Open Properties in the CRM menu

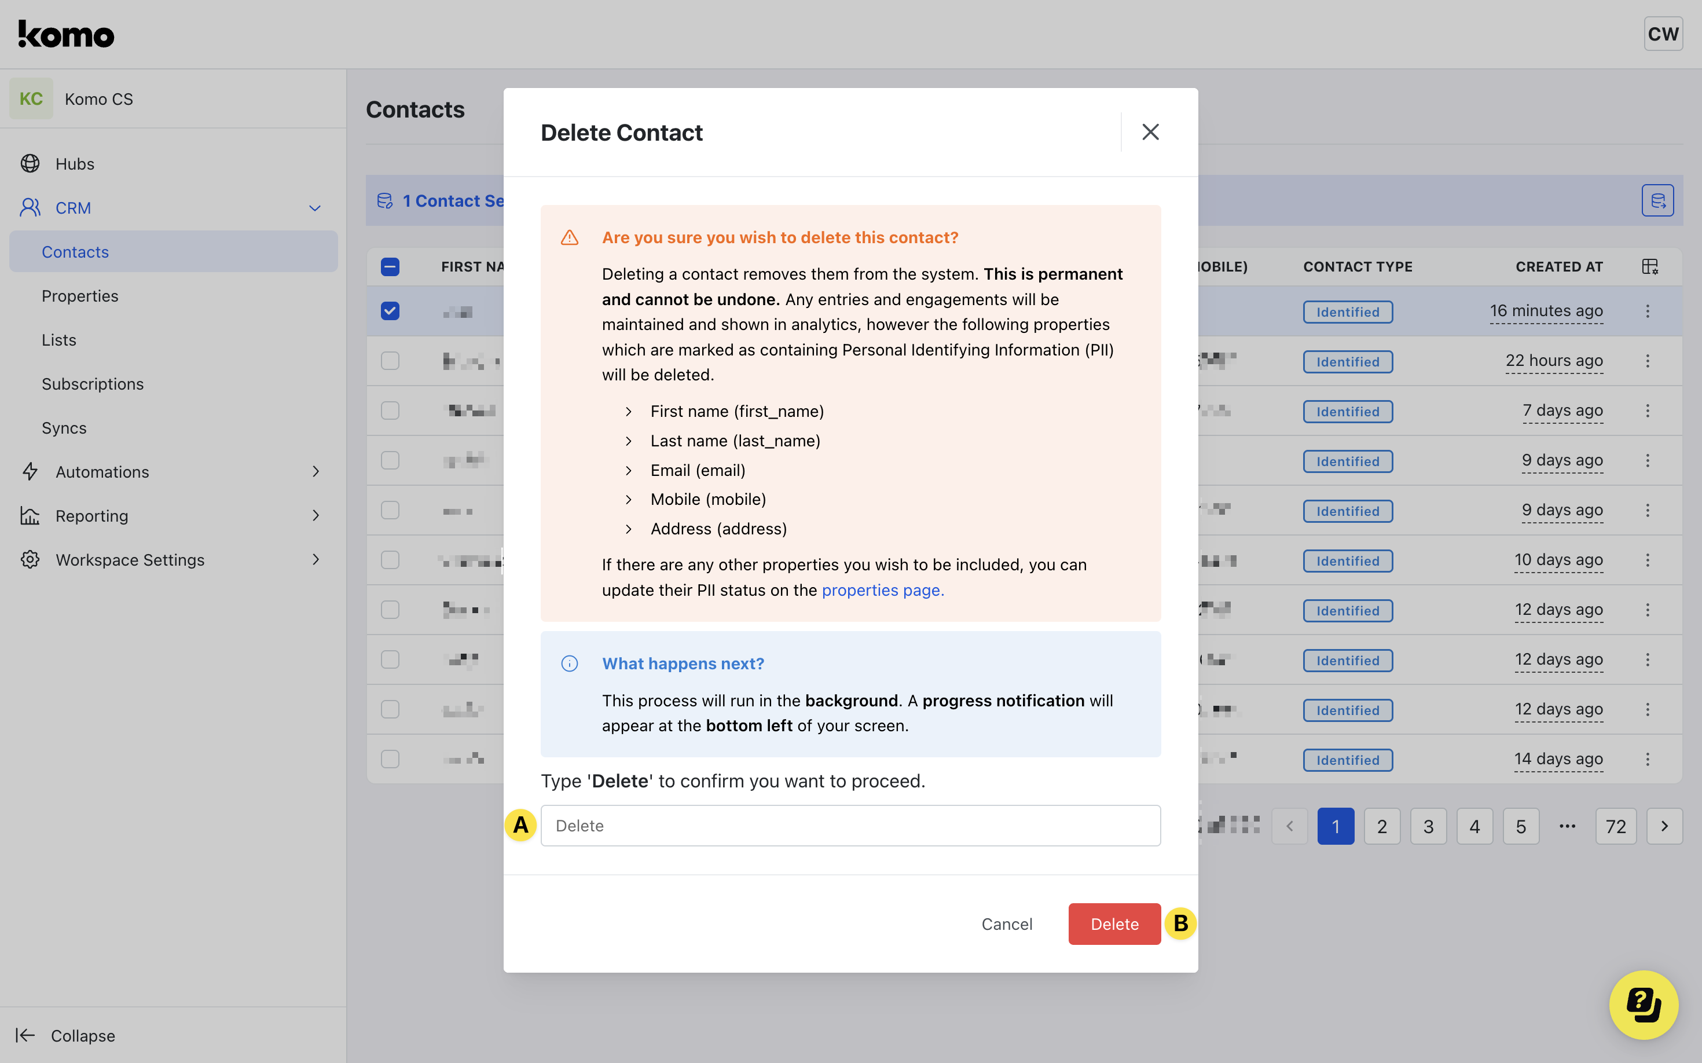79,296
